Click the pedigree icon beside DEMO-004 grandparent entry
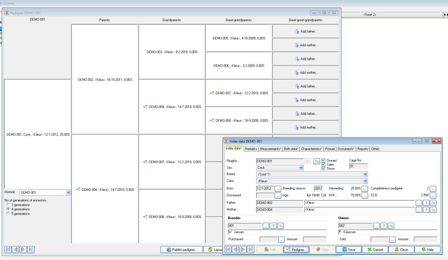 click(x=146, y=106)
